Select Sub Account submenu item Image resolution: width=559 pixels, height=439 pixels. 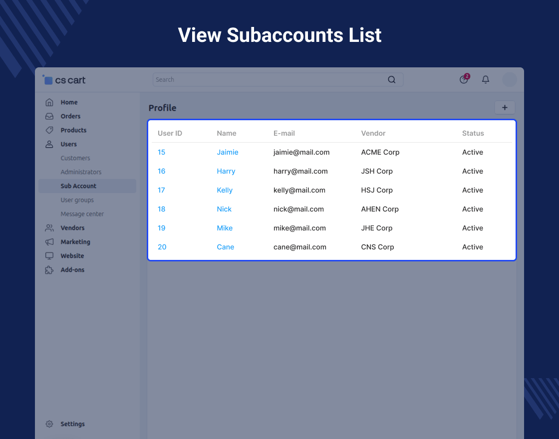[x=87, y=186]
